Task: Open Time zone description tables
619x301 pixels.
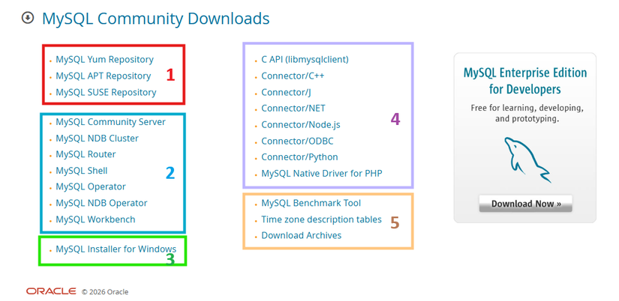Action: [321, 219]
